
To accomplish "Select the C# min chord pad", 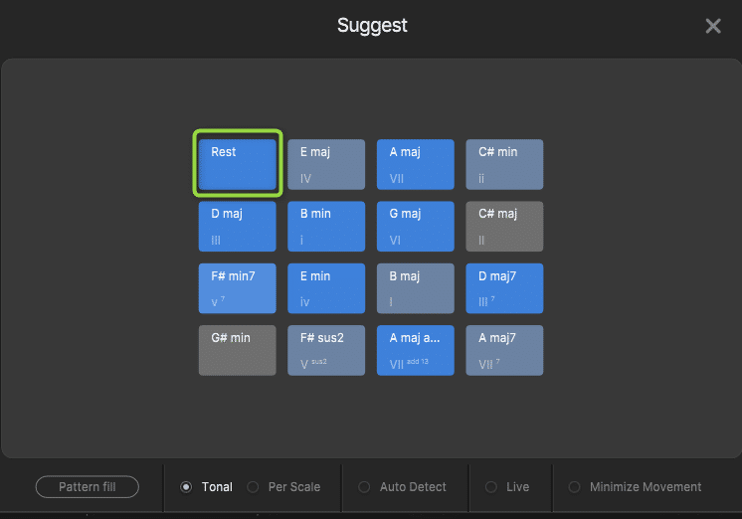I will click(x=504, y=164).
